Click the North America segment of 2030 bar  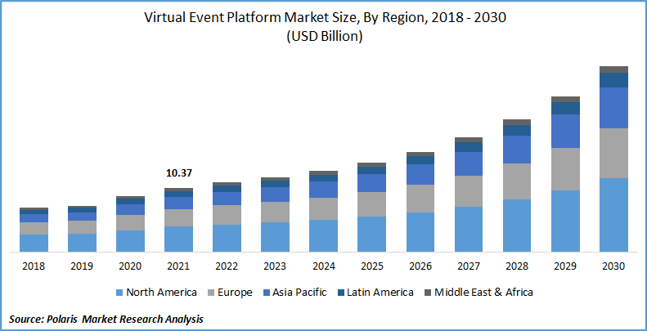coord(613,215)
